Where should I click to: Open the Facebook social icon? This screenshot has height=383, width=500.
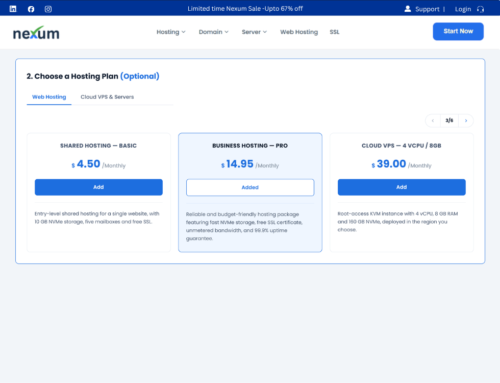[31, 9]
